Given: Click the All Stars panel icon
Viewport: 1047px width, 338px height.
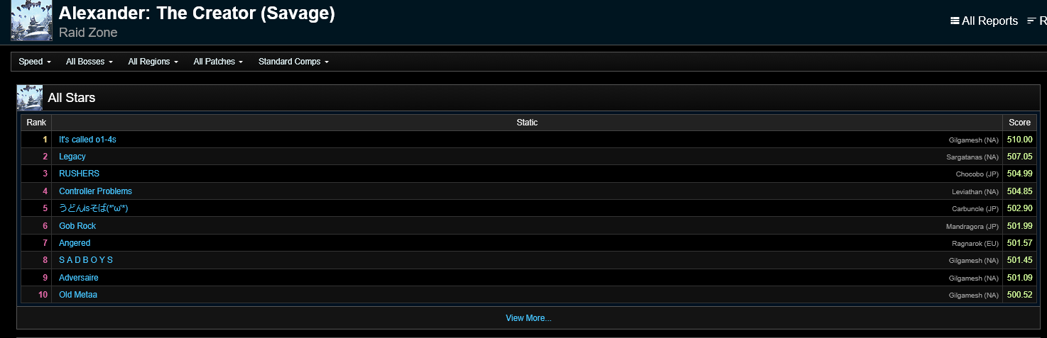Looking at the screenshot, I should click(30, 98).
